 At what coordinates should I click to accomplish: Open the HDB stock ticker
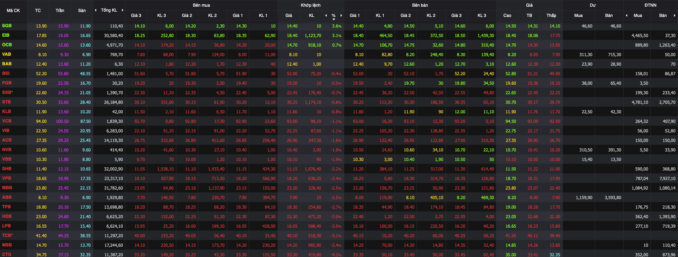pyautogui.click(x=7, y=216)
